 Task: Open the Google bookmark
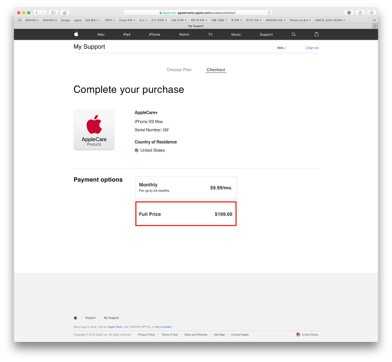tap(65, 20)
